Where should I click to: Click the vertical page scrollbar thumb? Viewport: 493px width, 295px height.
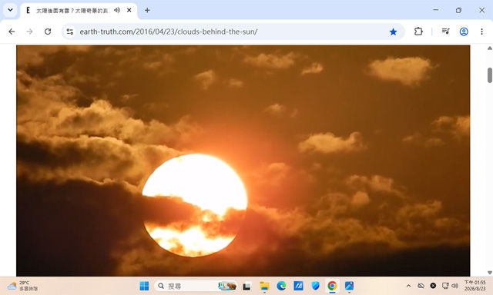[490, 75]
